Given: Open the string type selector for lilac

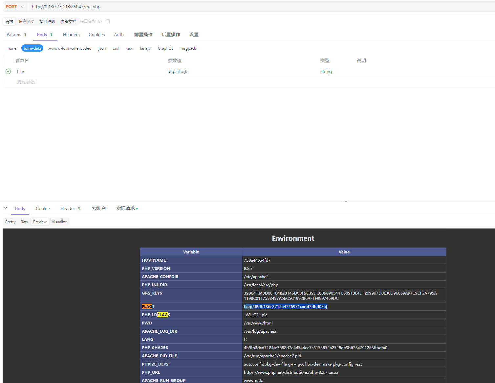Looking at the screenshot, I should 326,71.
